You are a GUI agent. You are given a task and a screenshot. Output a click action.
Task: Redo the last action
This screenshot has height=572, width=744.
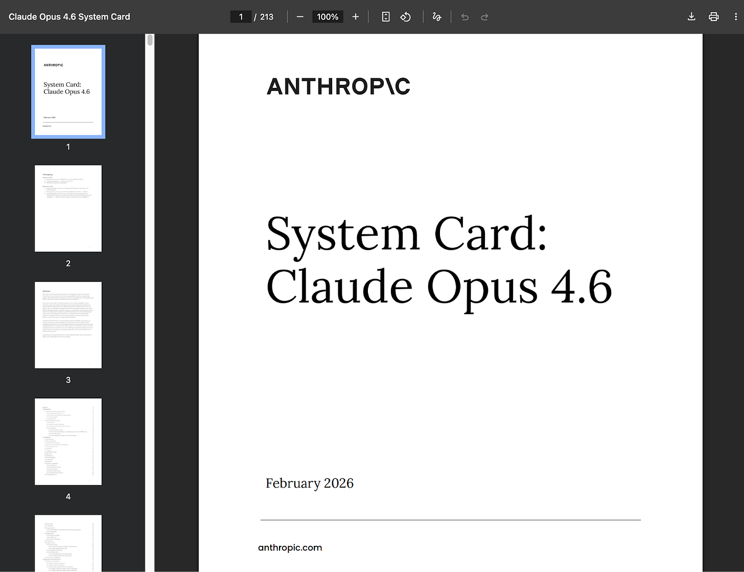(484, 16)
